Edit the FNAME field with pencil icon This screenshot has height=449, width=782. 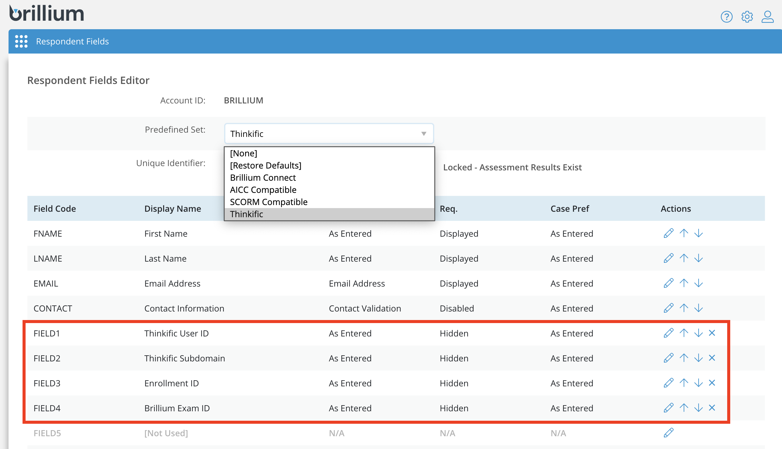(x=668, y=233)
